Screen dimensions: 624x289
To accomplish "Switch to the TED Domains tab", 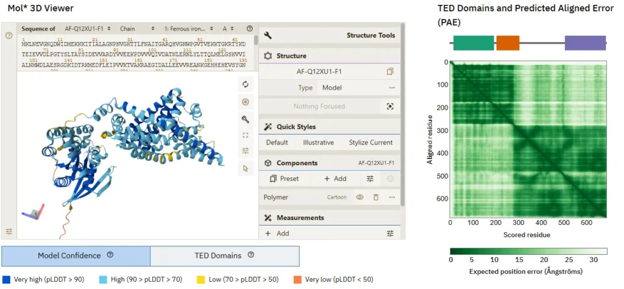I will (224, 255).
